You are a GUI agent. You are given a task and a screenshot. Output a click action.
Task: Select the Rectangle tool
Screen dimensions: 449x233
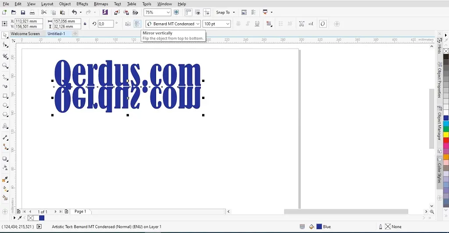pos(5,96)
